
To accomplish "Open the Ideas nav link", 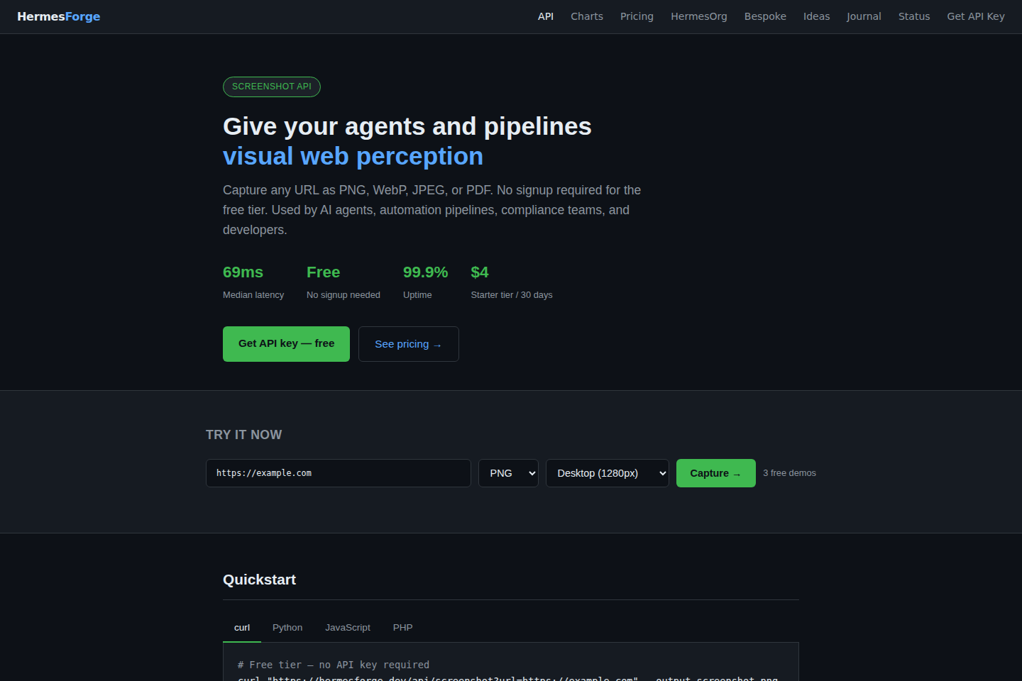I will tap(816, 16).
